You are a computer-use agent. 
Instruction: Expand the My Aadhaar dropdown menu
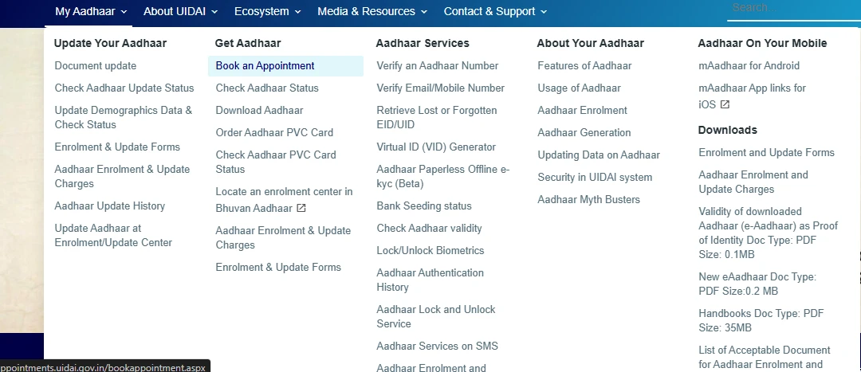(91, 11)
